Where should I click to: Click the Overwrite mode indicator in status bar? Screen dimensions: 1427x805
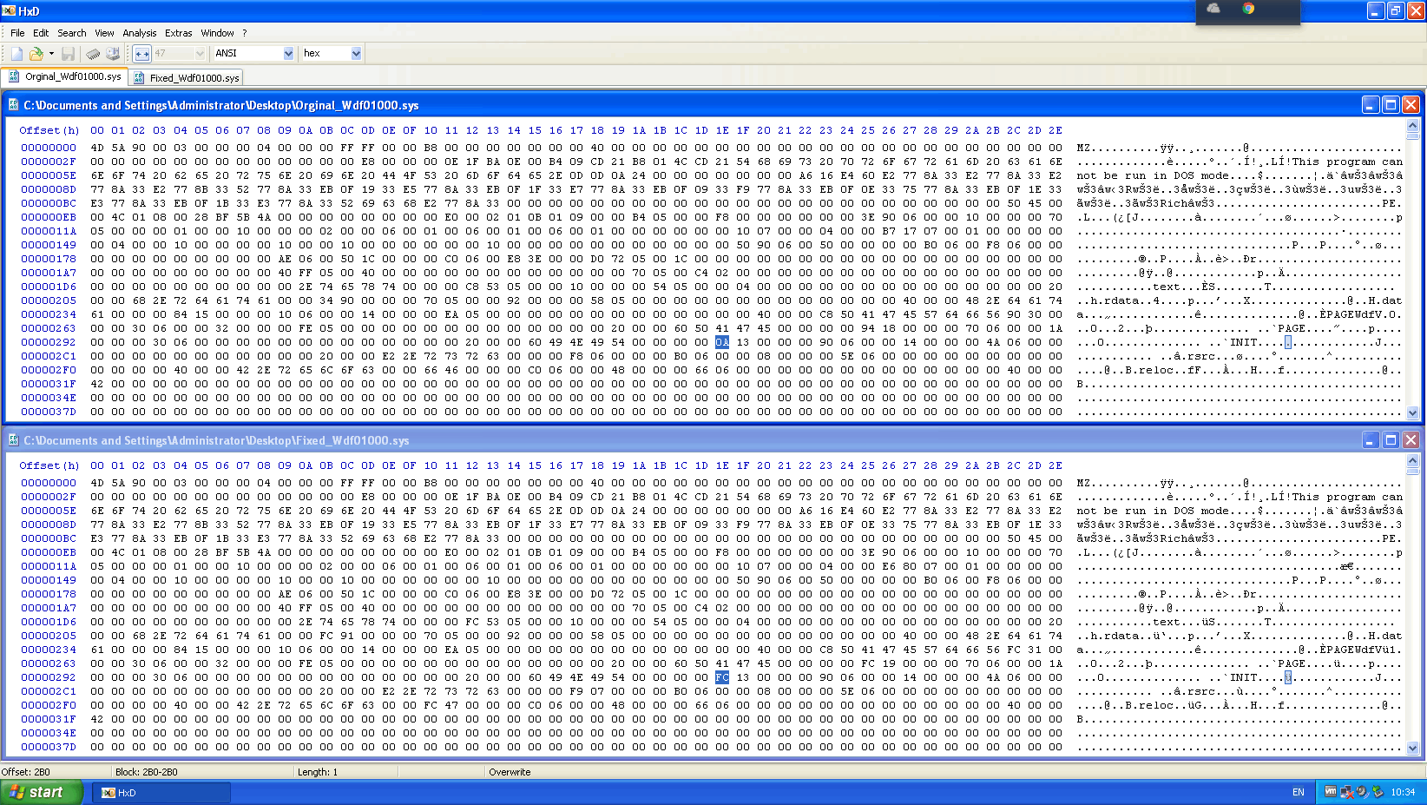click(510, 772)
